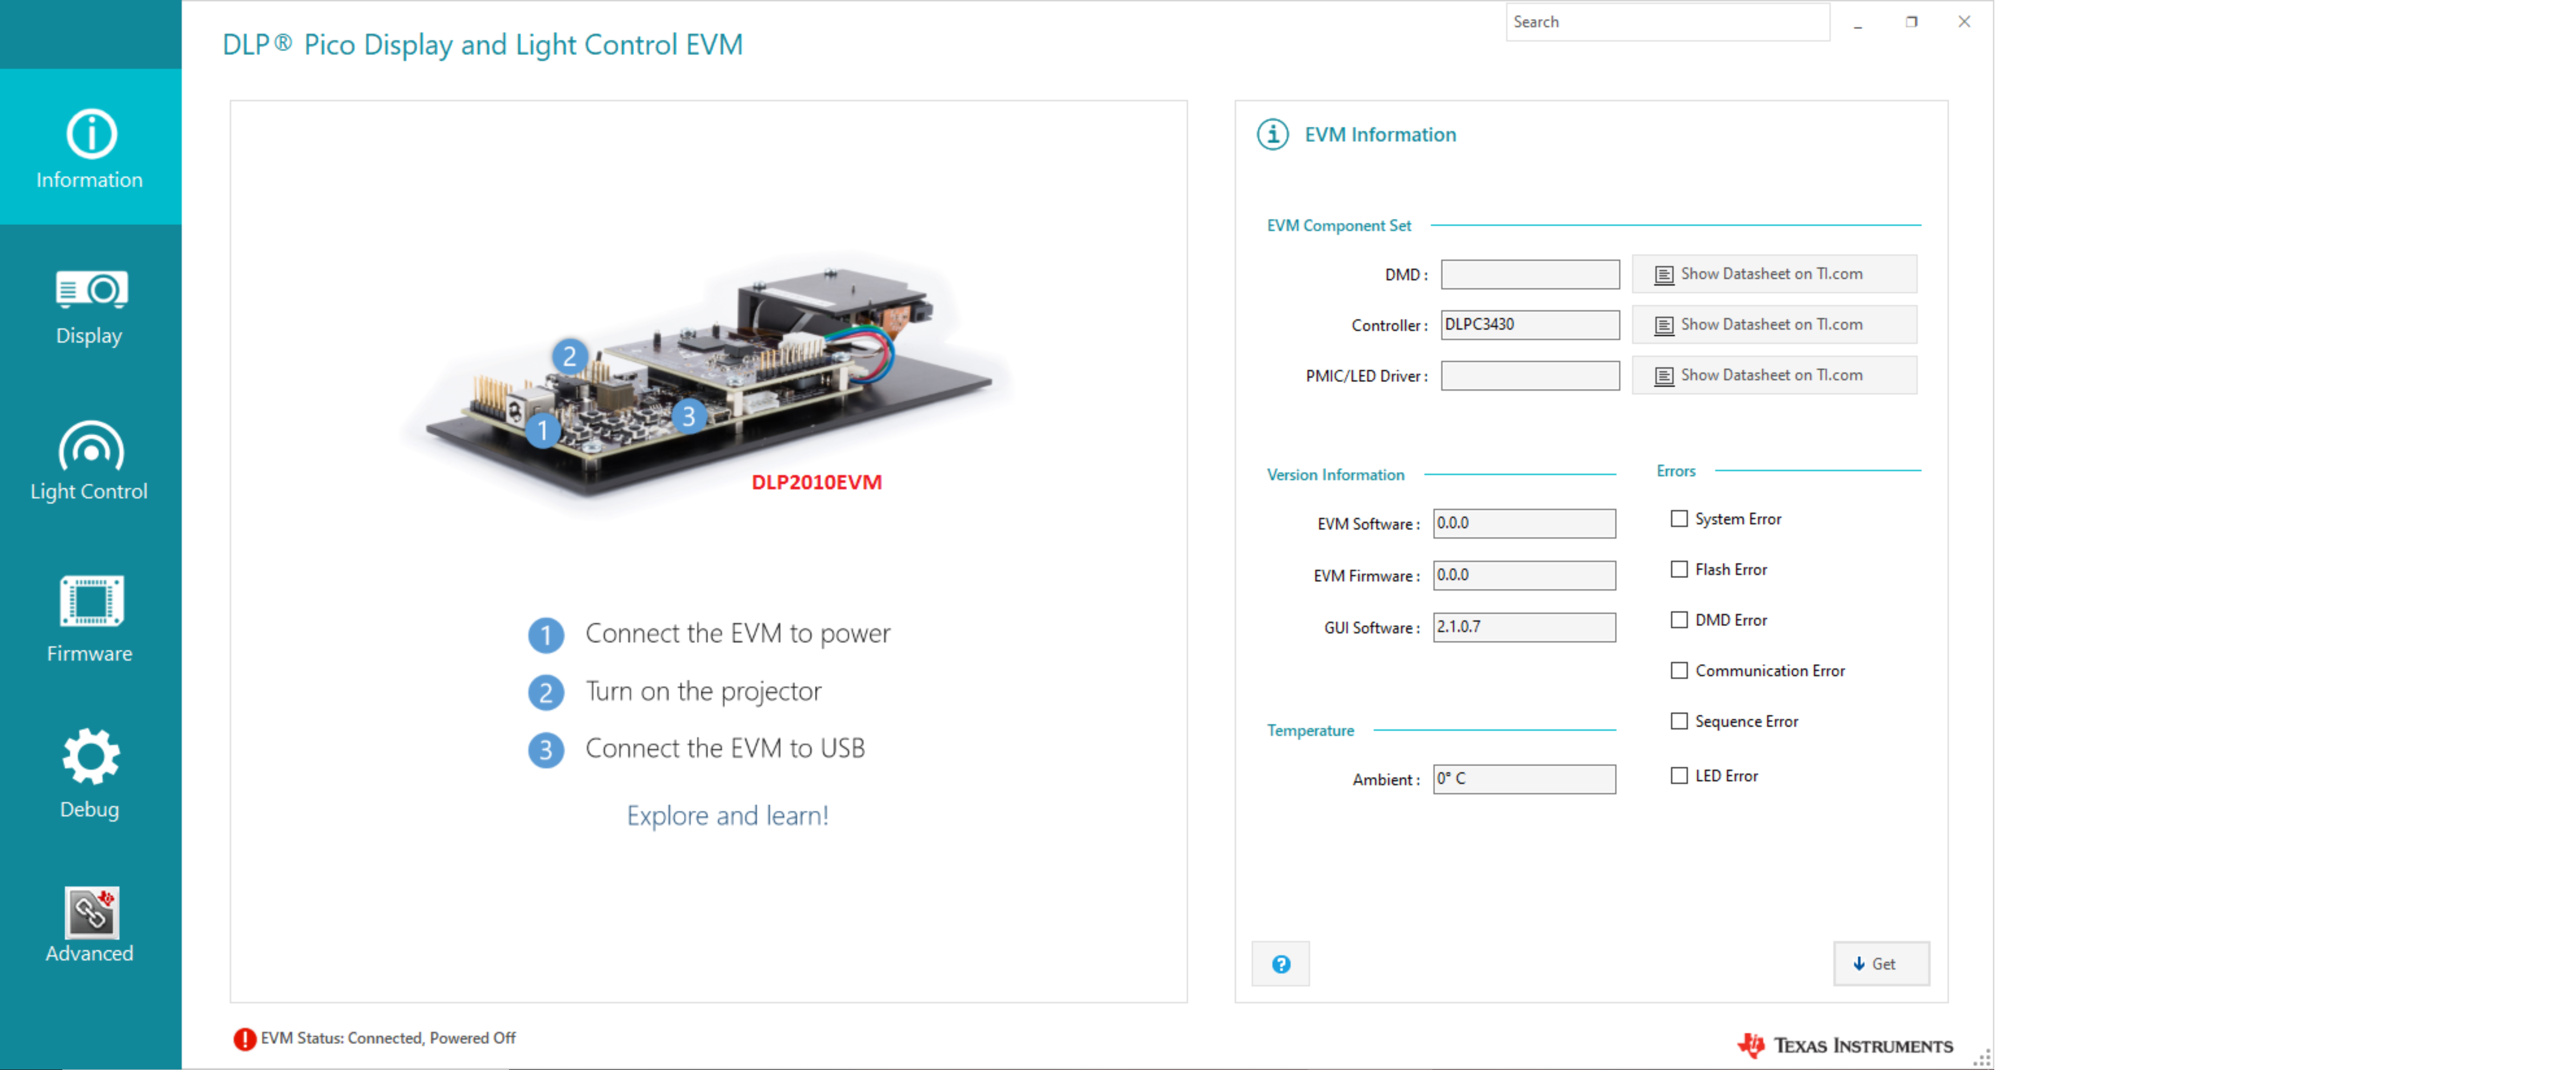
Task: Toggle the LED Error checkbox
Action: [1679, 775]
